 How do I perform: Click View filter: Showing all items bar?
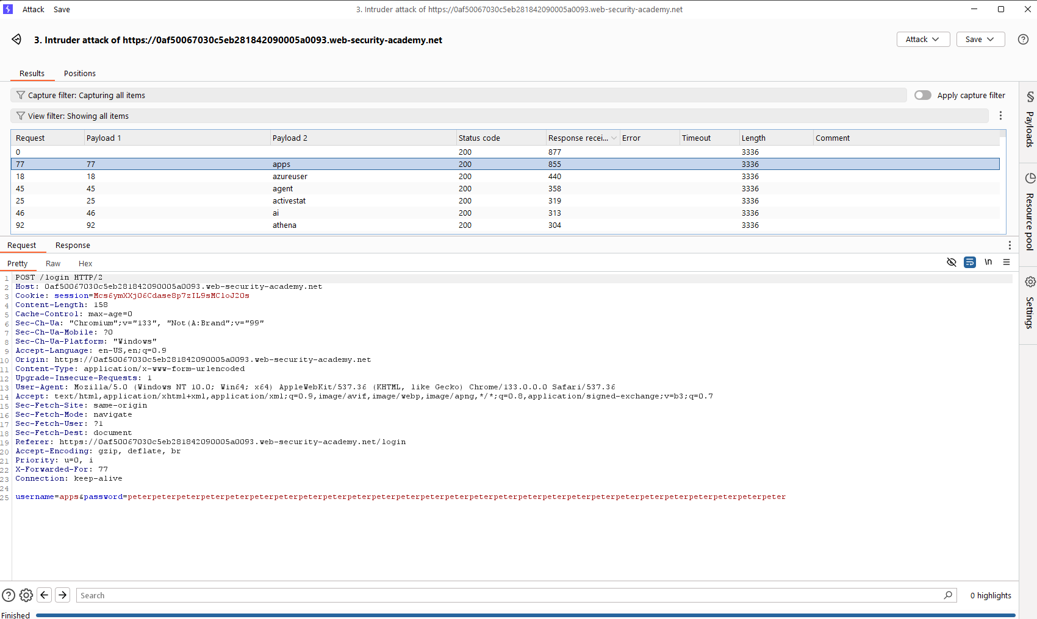500,116
